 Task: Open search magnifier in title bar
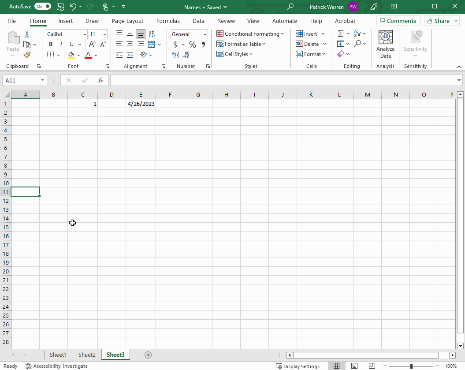pos(290,7)
